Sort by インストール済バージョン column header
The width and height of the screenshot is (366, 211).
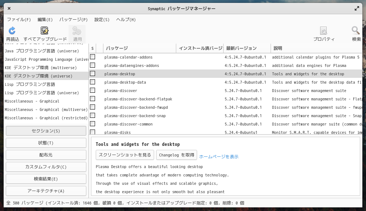click(200, 48)
